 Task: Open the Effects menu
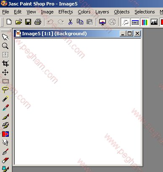tap(66, 12)
